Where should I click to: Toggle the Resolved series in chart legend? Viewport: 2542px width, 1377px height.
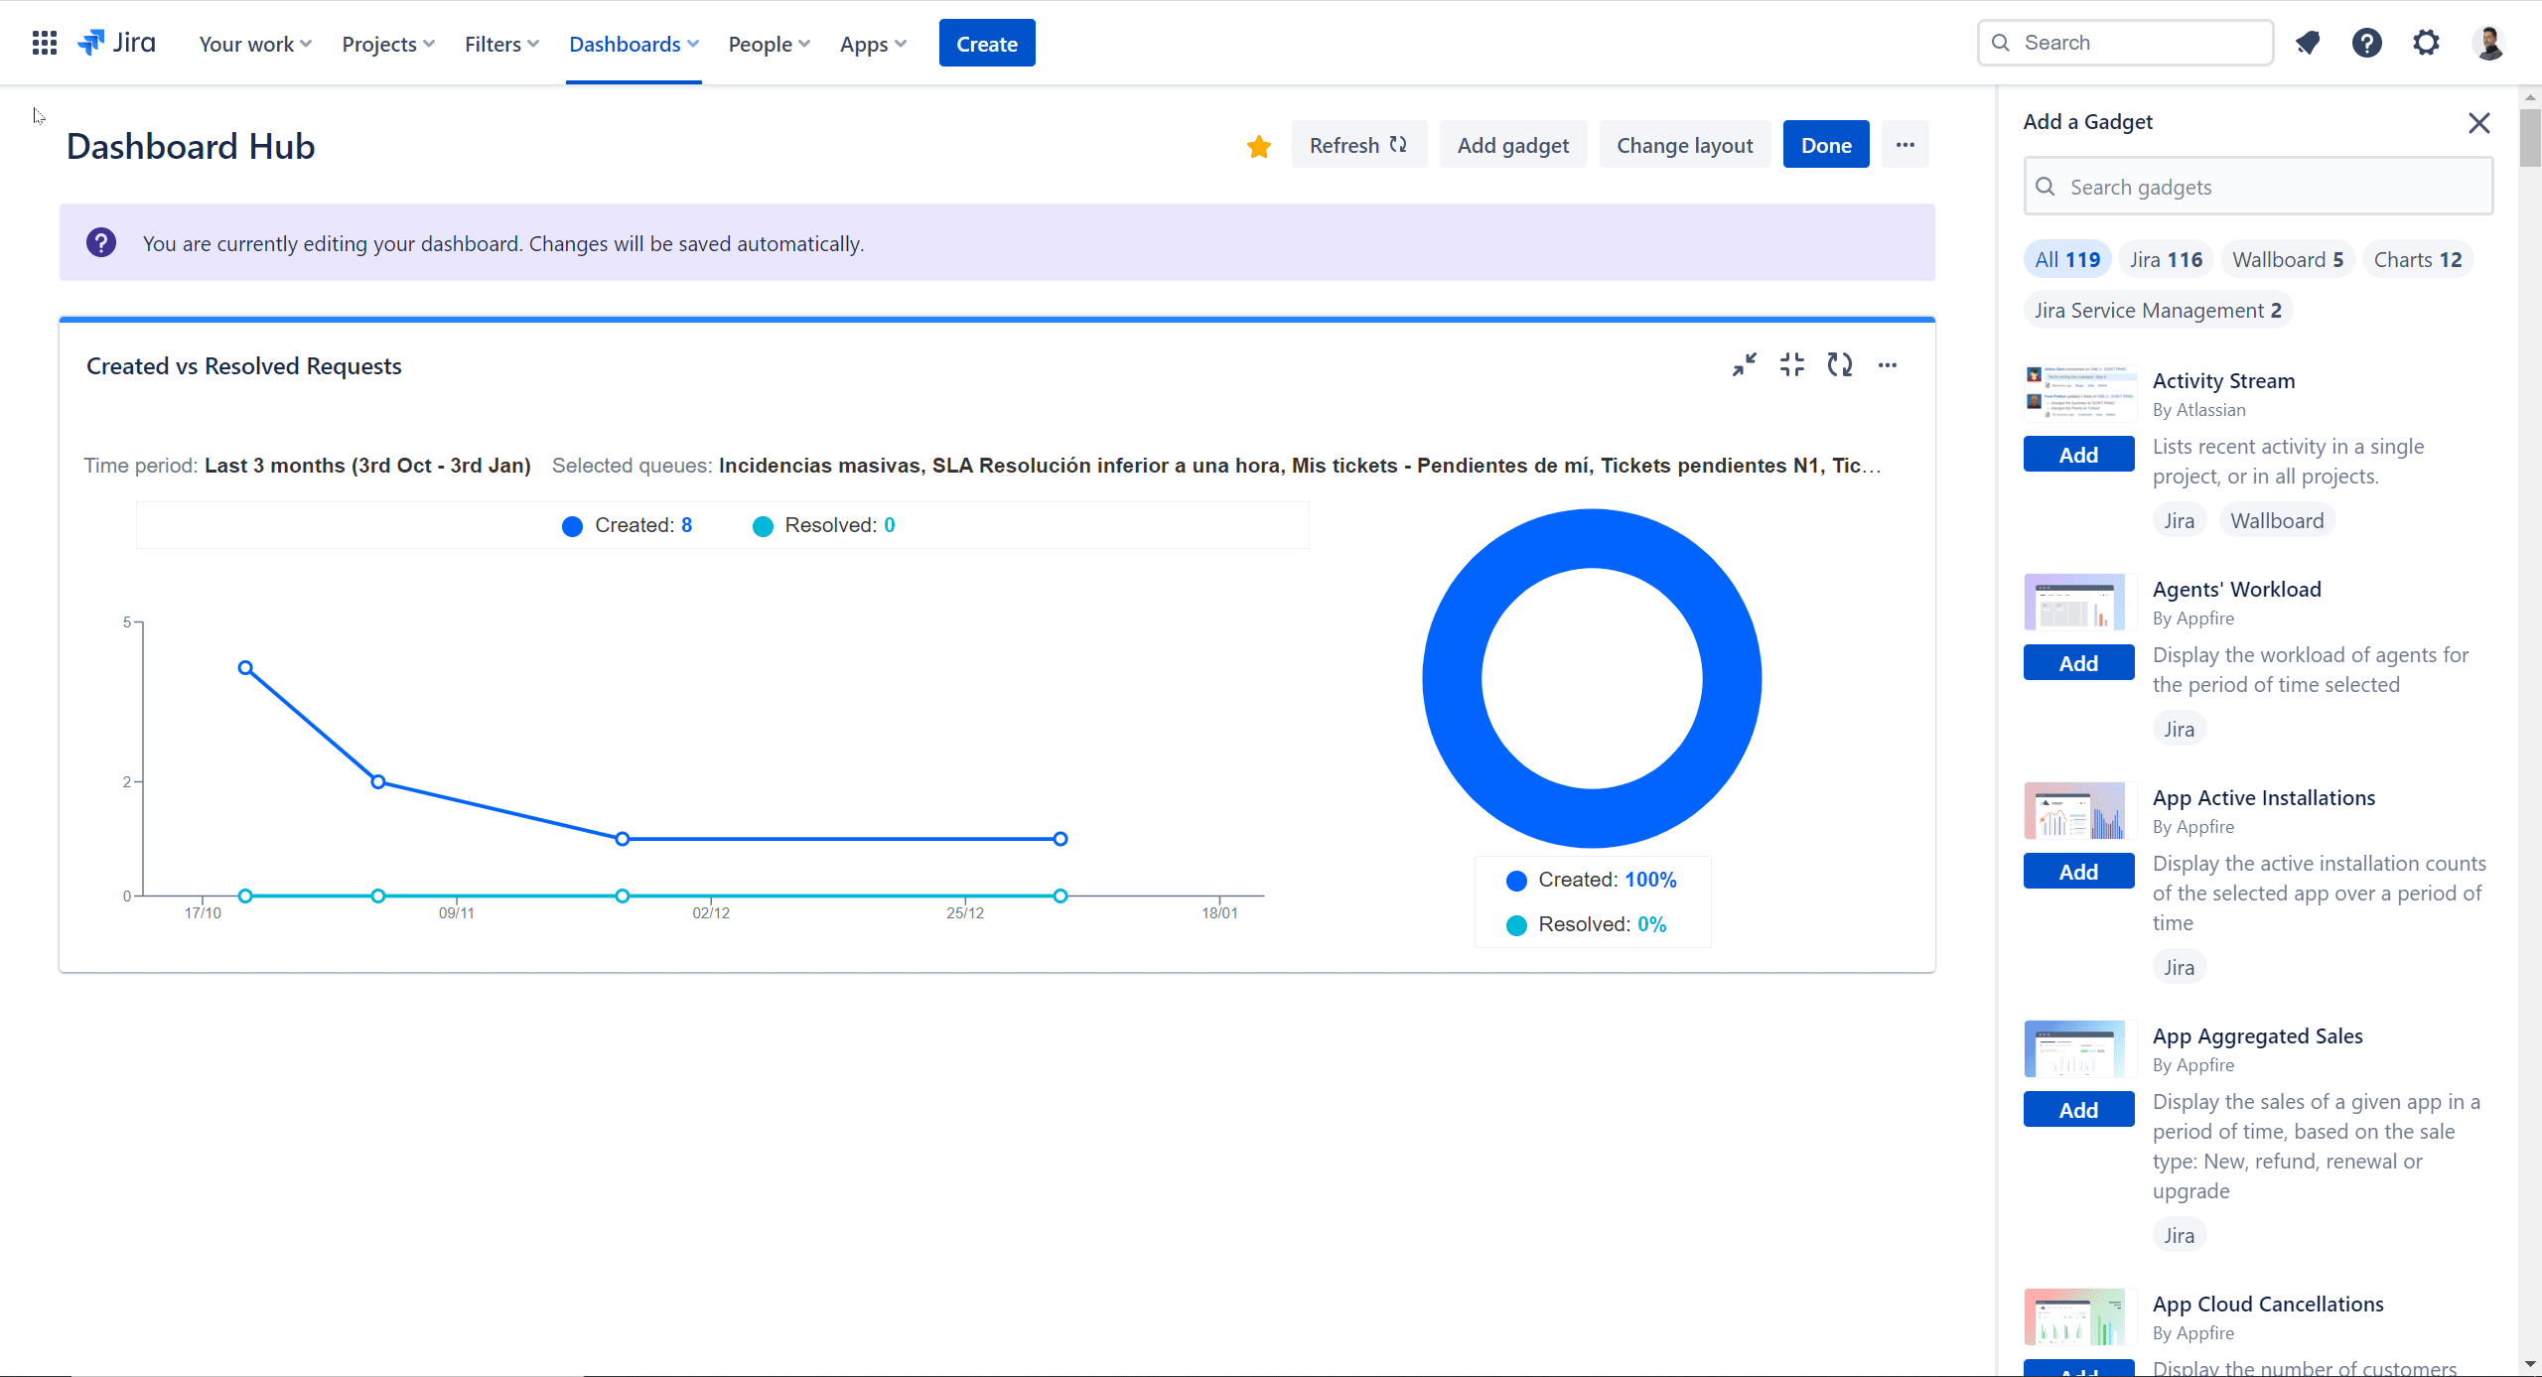pos(824,525)
